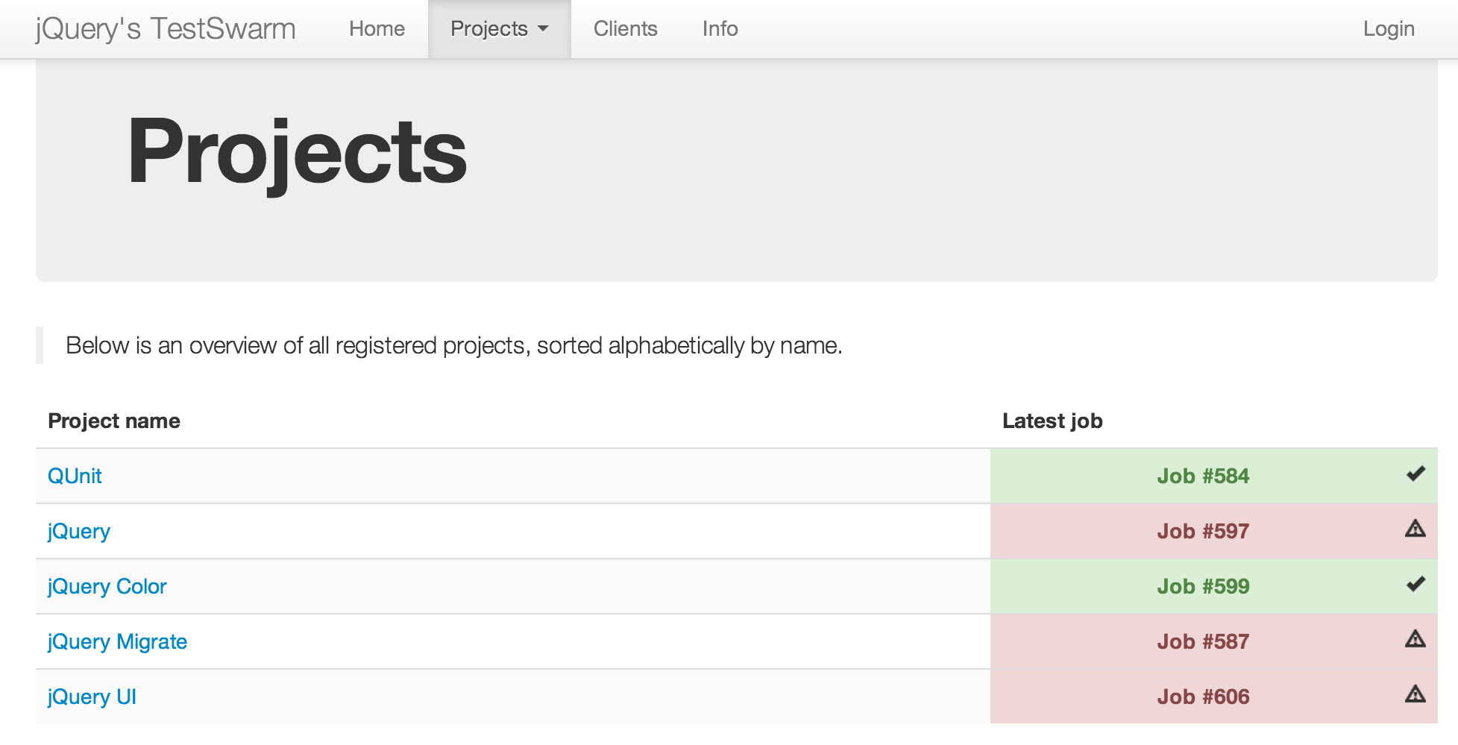Click the jQuery UI warning triangle icon
The image size is (1458, 745).
pos(1415,695)
